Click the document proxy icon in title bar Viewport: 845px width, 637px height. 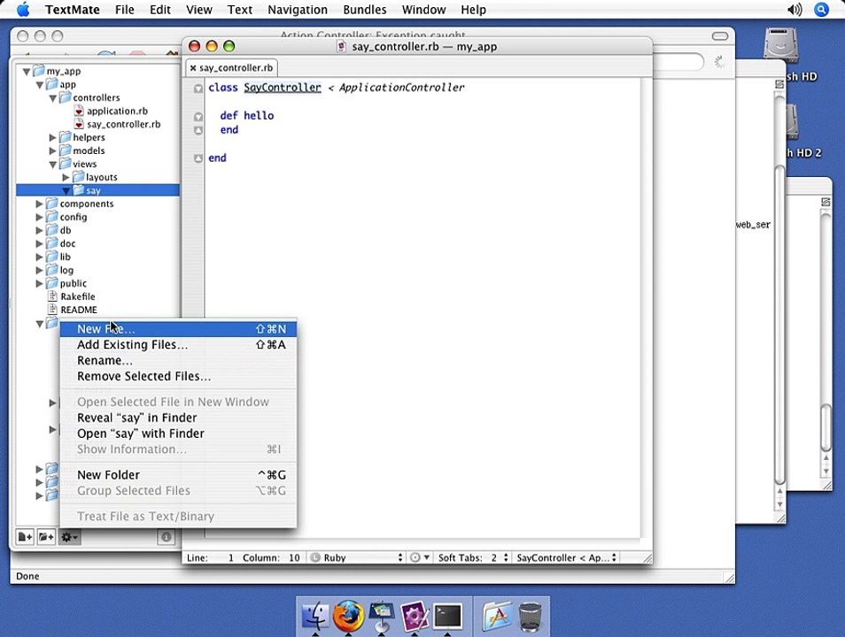[x=341, y=46]
